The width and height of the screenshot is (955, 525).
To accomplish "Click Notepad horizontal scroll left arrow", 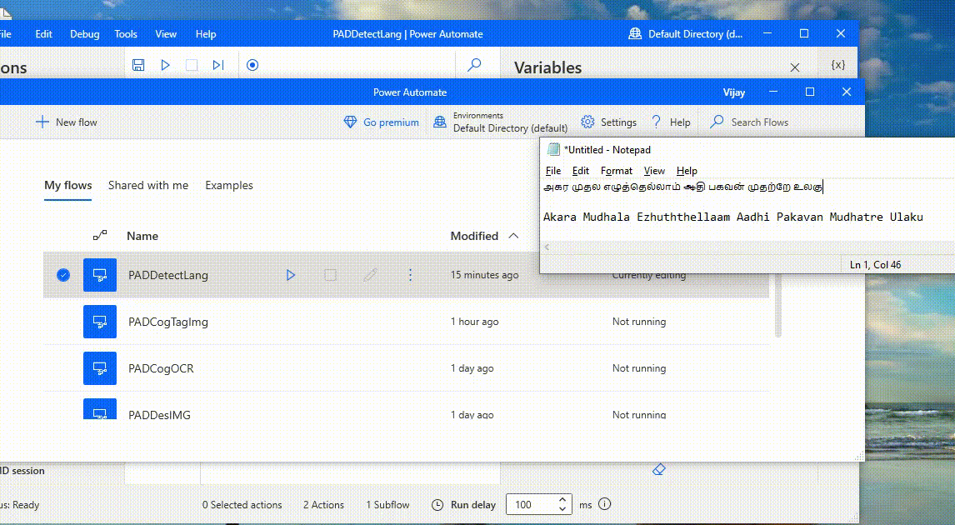I will [x=547, y=247].
